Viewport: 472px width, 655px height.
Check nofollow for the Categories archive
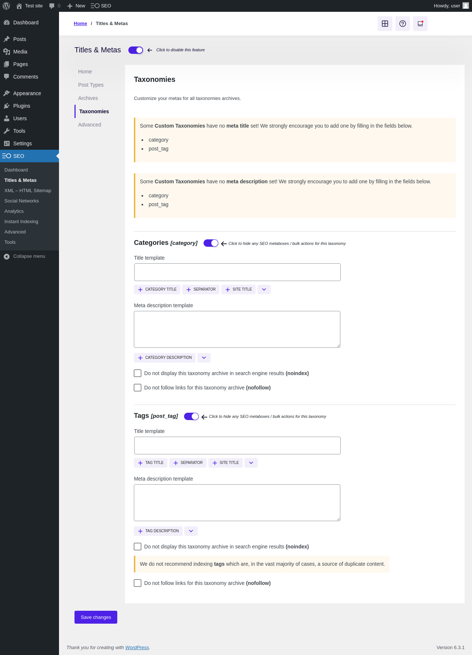pos(138,388)
